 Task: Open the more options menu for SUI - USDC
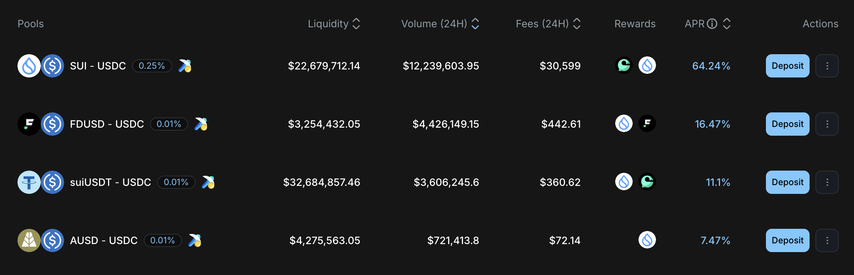tap(827, 66)
